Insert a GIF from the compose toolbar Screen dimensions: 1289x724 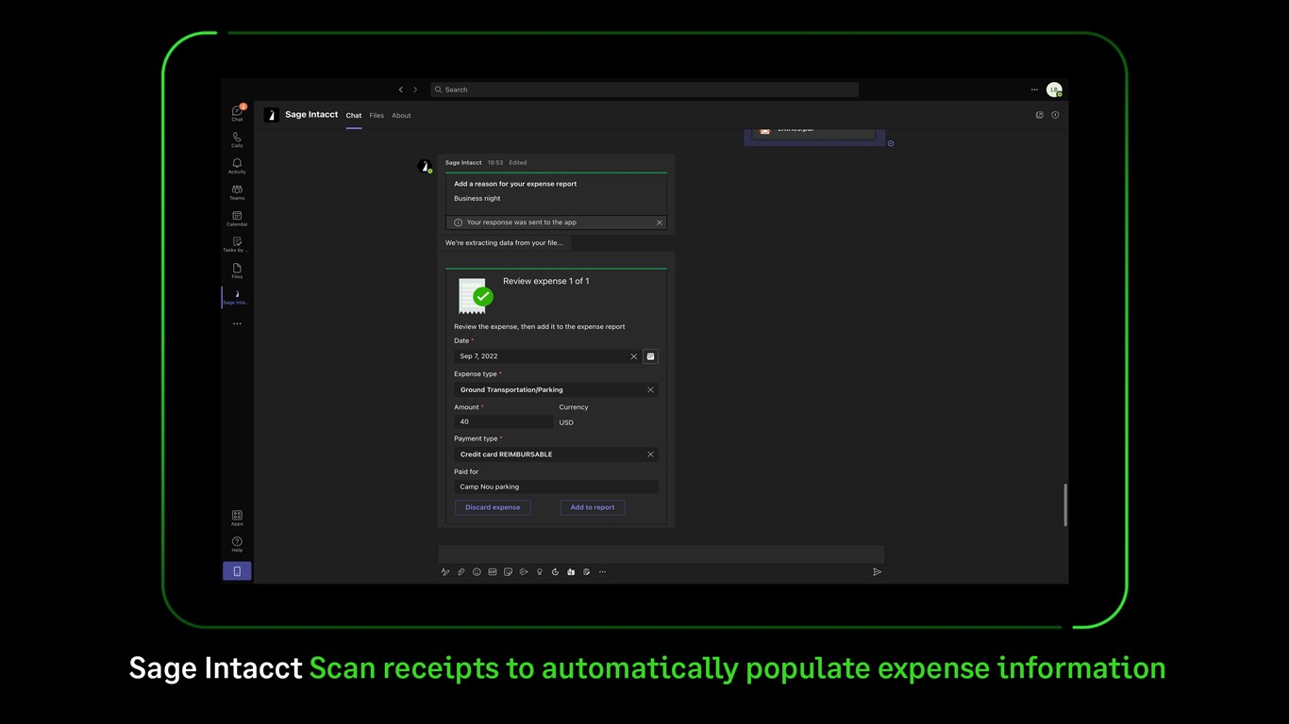(493, 572)
